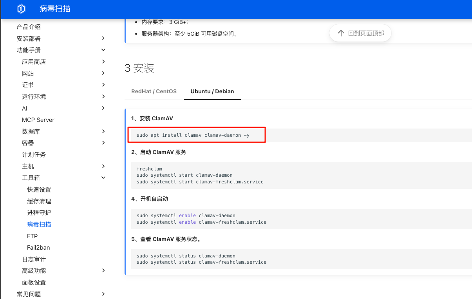
Task: Open the 高级功能 sidebar item
Action: point(34,271)
